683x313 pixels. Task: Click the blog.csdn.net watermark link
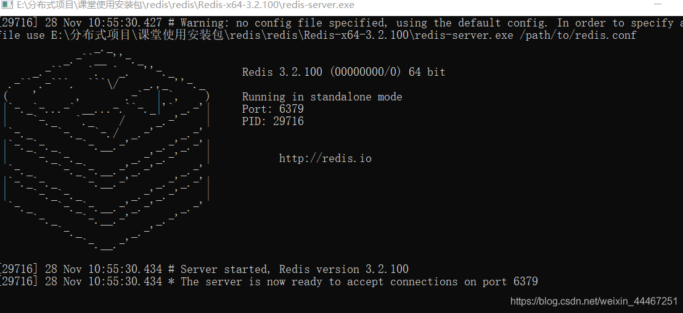click(x=594, y=301)
